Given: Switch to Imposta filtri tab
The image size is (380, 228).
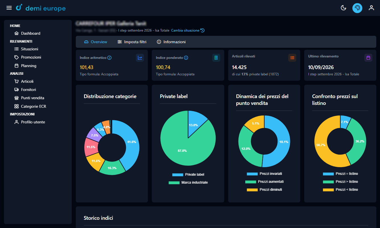Looking at the screenshot, I should (x=132, y=42).
